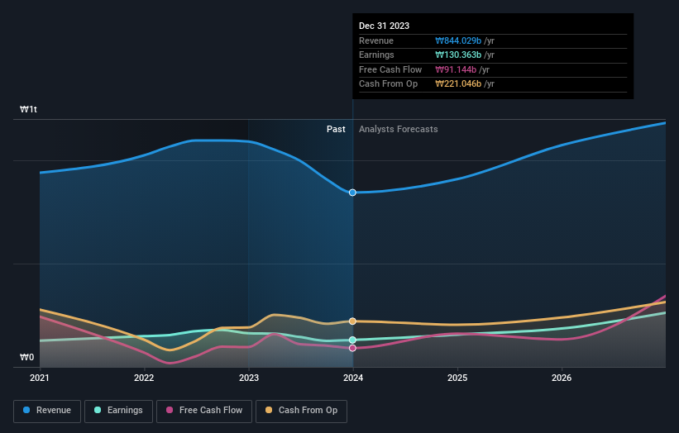Viewport: 679px width, 433px height.
Task: Toggle the Free Cash Flow legend button
Action: [204, 411]
